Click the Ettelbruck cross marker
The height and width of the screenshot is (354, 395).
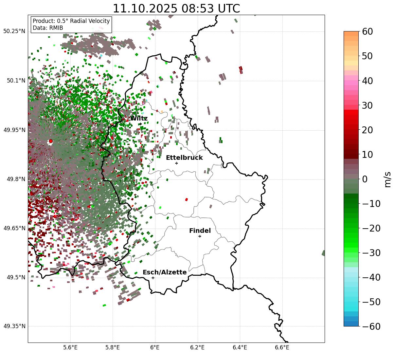[176, 163]
